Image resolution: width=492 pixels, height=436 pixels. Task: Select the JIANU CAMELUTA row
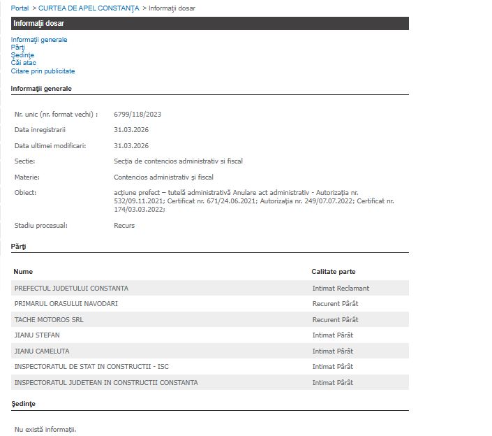click(x=42, y=351)
